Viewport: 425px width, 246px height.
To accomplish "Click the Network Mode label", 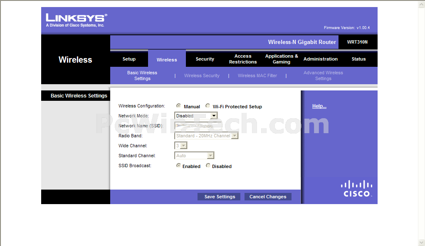I will (133, 116).
